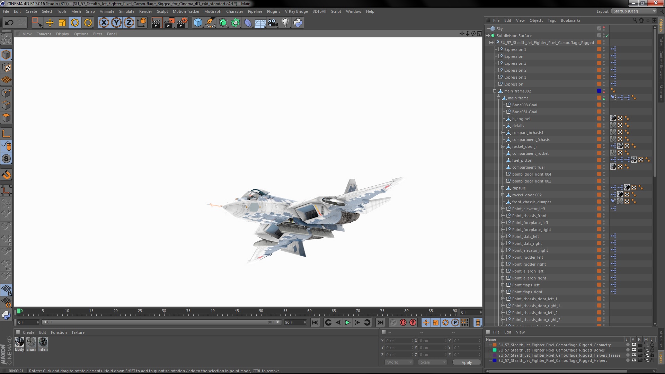Image resolution: width=665 pixels, height=374 pixels.
Task: Open the Mesh menu
Action: [76, 11]
